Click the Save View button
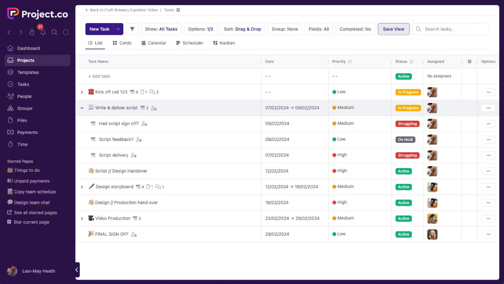504x284 pixels. [393, 29]
